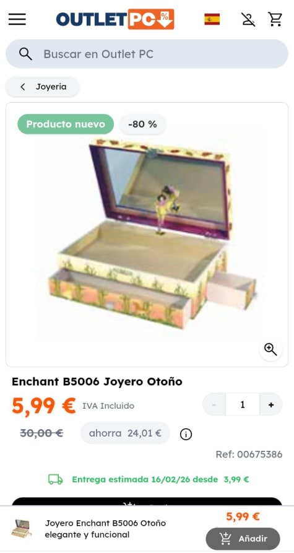Viewport: 294px width, 553px height.
Task: Click the Producto nuevo badge
Action: 66,124
